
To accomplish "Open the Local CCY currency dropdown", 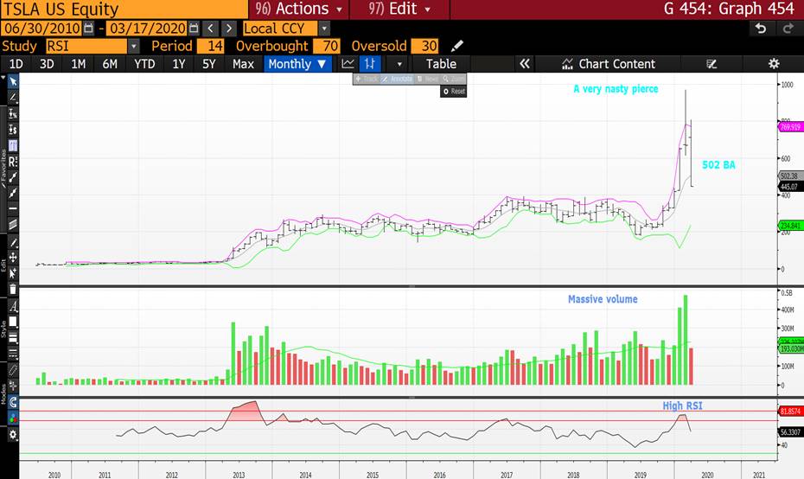I will (x=323, y=29).
